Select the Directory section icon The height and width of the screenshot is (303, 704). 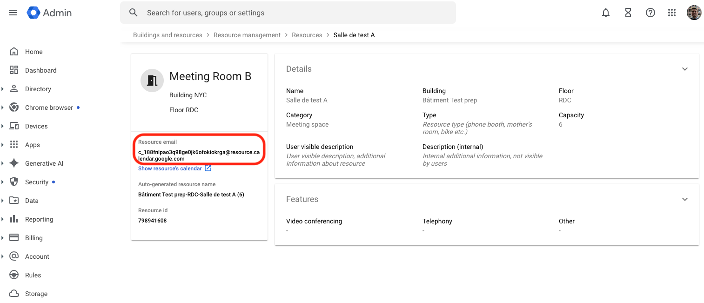click(14, 88)
